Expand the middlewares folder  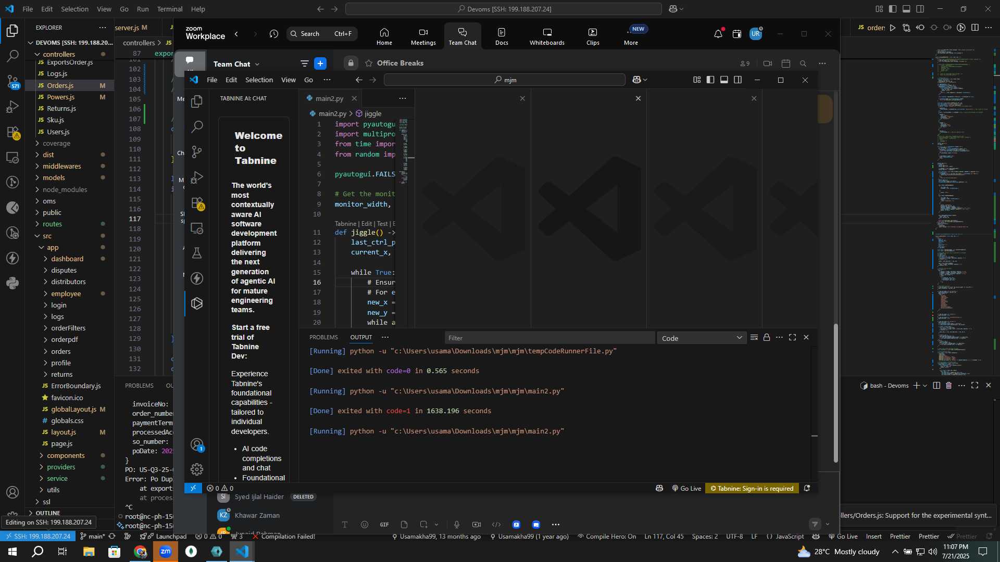click(x=61, y=167)
